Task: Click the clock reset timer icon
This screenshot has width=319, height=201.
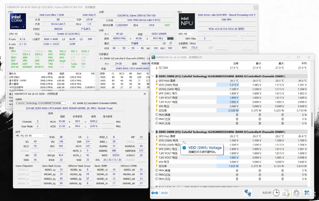Action: coord(276,193)
